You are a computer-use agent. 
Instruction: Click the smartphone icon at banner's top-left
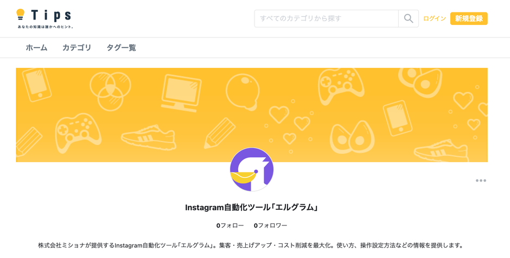click(x=36, y=85)
